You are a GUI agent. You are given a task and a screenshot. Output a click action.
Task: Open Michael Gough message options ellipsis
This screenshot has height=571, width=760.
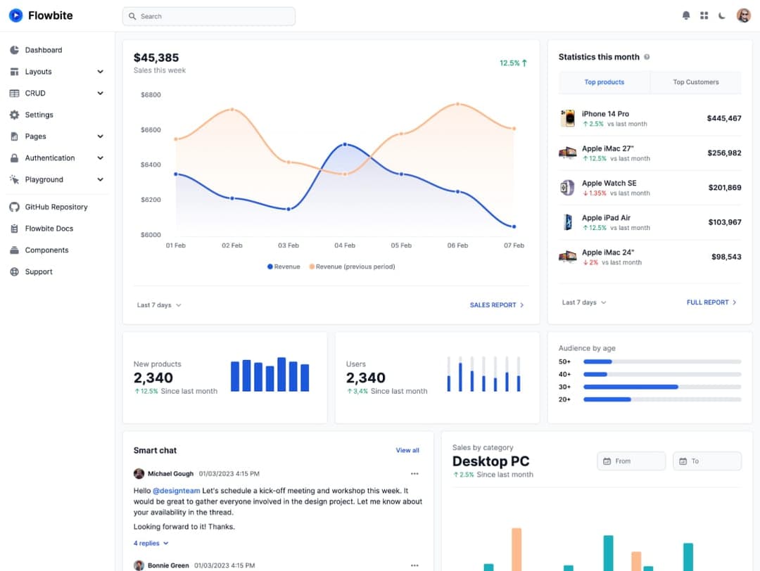(x=414, y=474)
